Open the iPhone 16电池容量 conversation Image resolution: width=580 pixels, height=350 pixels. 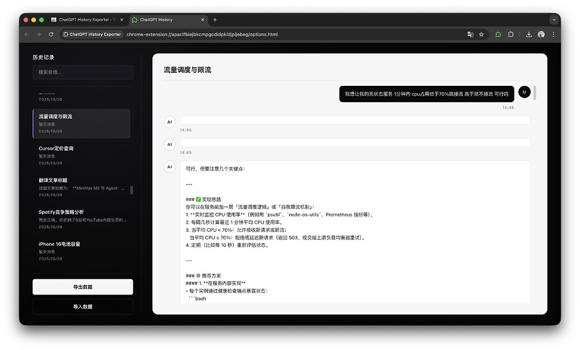click(x=81, y=251)
